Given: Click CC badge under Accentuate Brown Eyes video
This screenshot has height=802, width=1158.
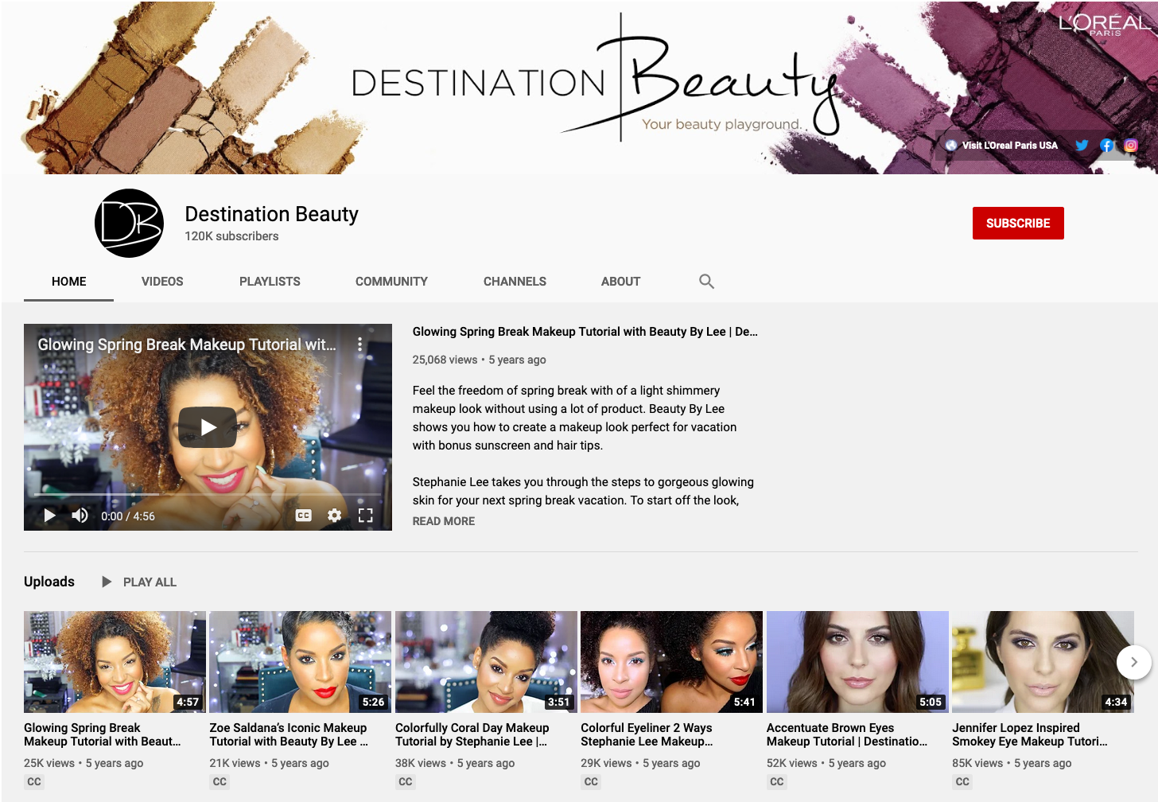Looking at the screenshot, I should tap(777, 781).
